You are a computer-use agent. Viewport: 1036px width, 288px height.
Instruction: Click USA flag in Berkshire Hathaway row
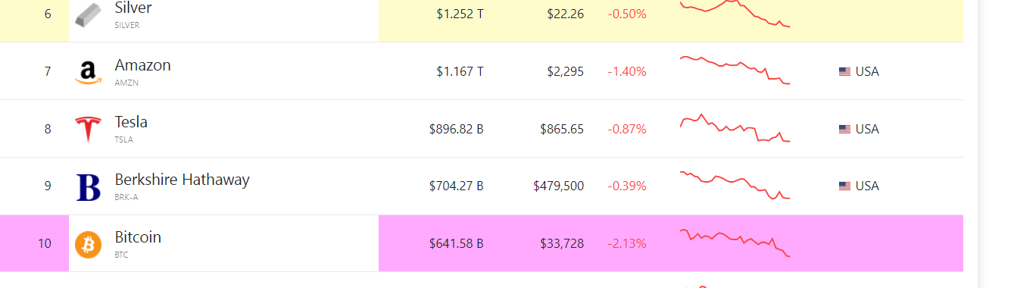(844, 186)
